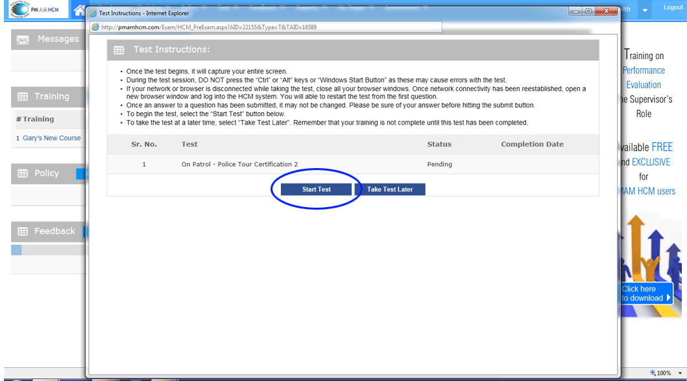Screen dimensions: 687x381
Task: Click the Logout link
Action: coord(673,7)
